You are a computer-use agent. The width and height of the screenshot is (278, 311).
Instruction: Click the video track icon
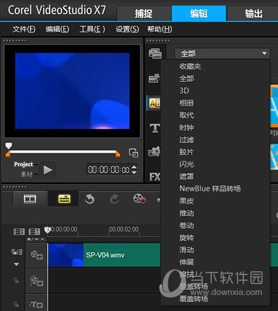(x=37, y=255)
